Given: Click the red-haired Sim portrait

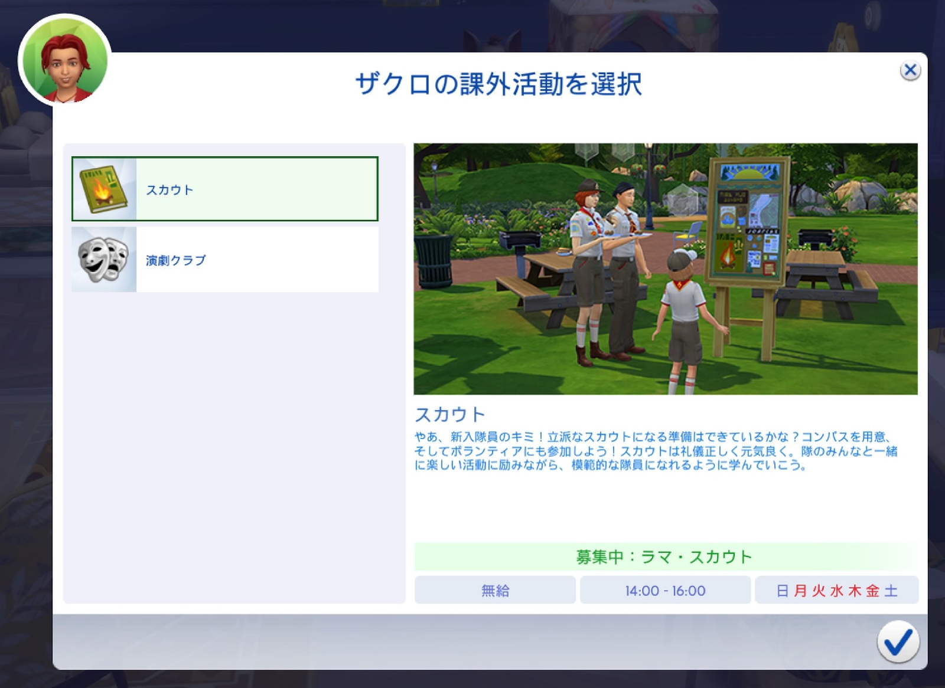Looking at the screenshot, I should pyautogui.click(x=65, y=61).
